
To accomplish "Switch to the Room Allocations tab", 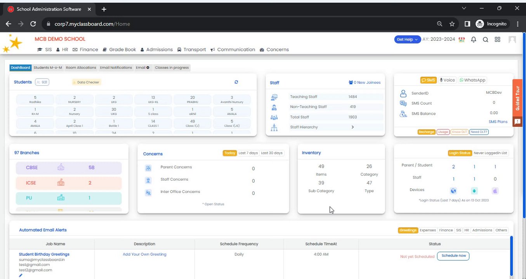I will [81, 68].
